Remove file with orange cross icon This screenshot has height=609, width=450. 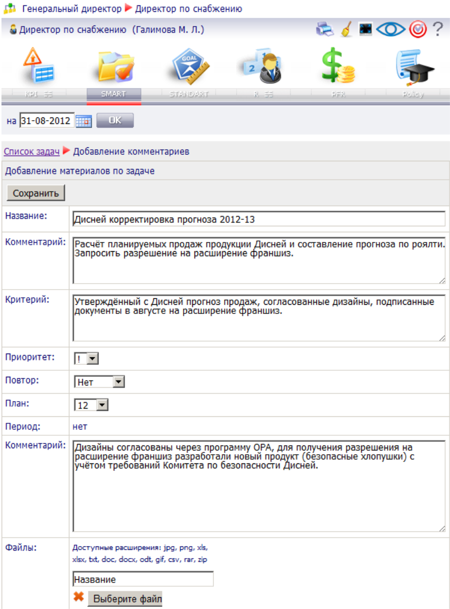click(x=79, y=596)
